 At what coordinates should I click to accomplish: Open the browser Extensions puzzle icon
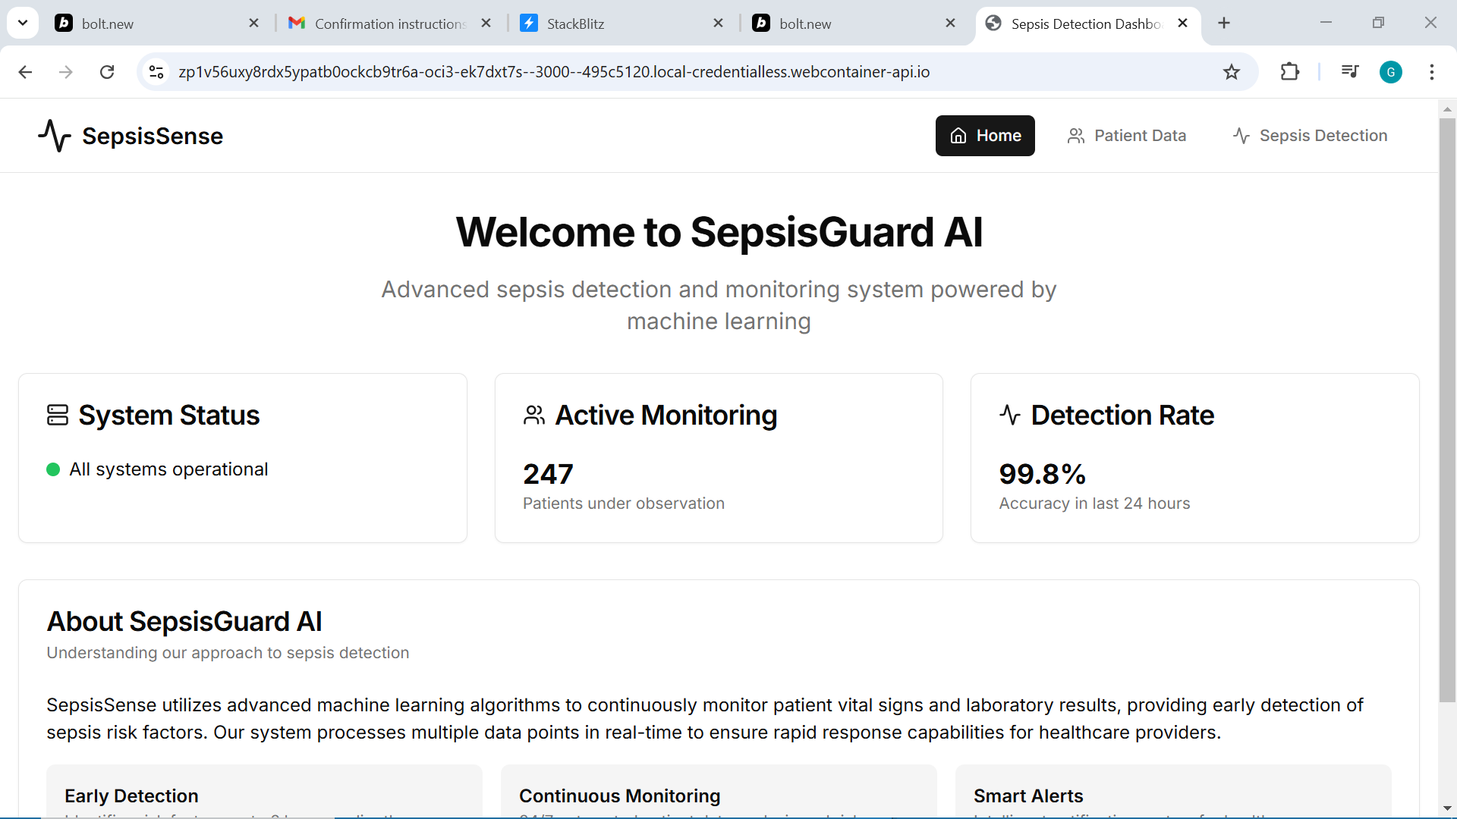[1289, 72]
